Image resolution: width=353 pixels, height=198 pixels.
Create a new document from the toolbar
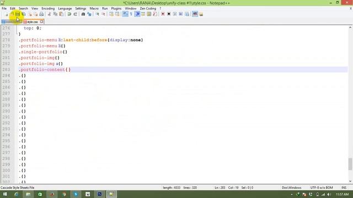pos(6,14)
